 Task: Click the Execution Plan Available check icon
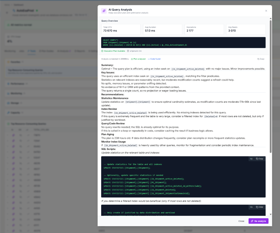pos(102,51)
